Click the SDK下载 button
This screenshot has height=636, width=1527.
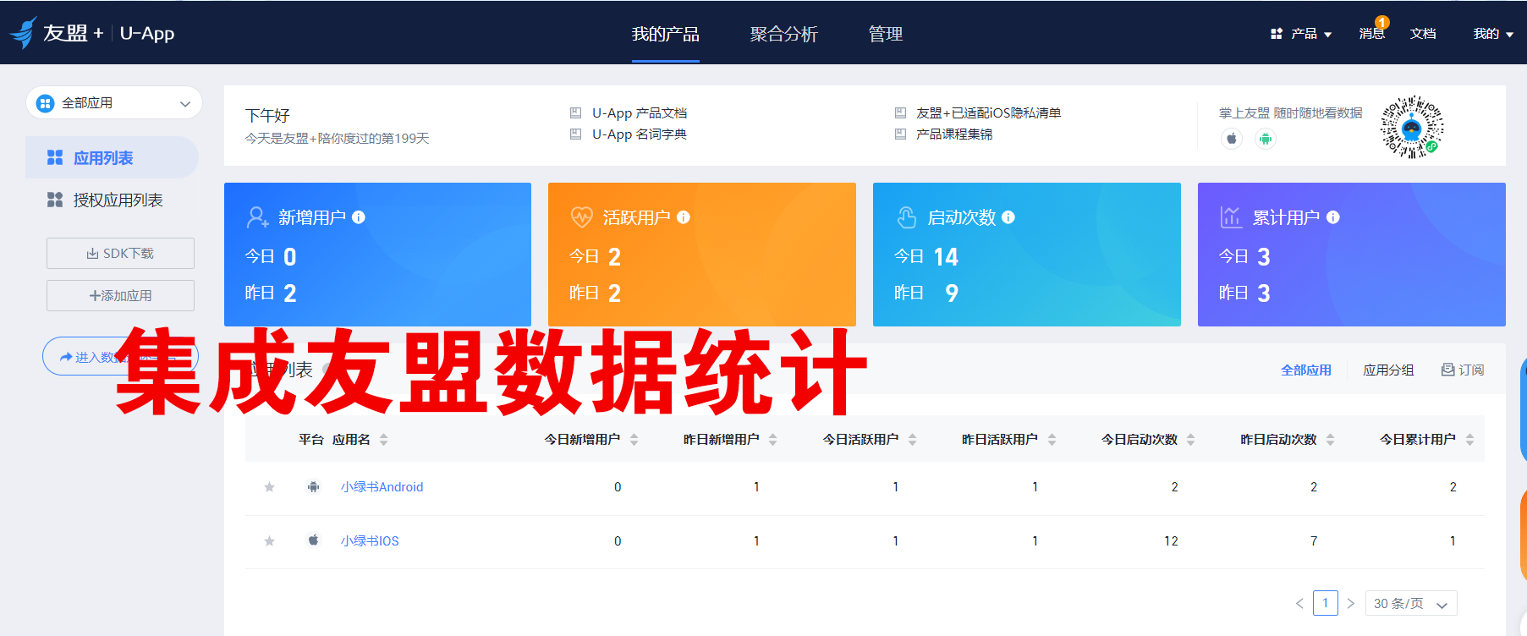[x=120, y=254]
